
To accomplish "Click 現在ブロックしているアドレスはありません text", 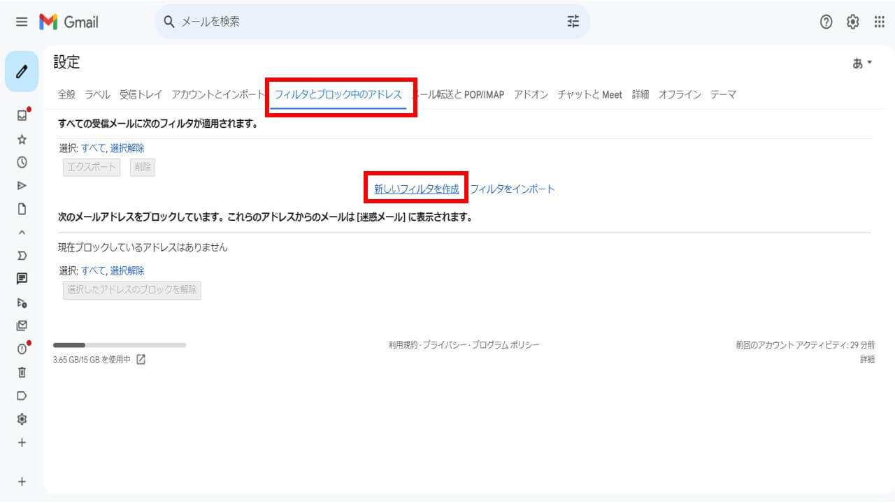I will tap(143, 247).
